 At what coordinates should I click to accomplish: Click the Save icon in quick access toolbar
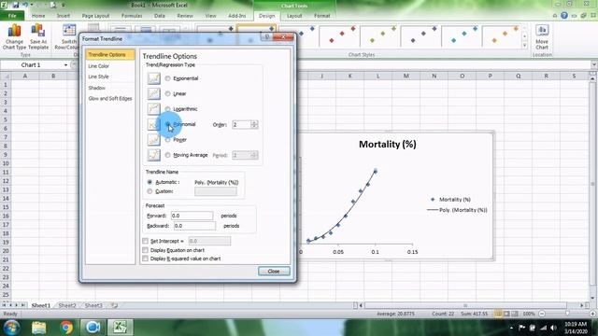point(16,5)
